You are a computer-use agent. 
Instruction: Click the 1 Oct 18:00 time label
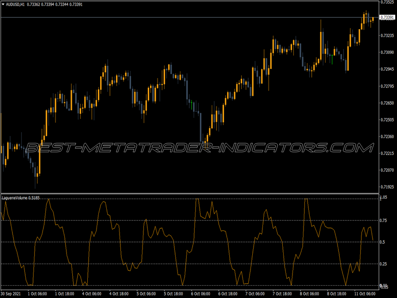point(64,294)
